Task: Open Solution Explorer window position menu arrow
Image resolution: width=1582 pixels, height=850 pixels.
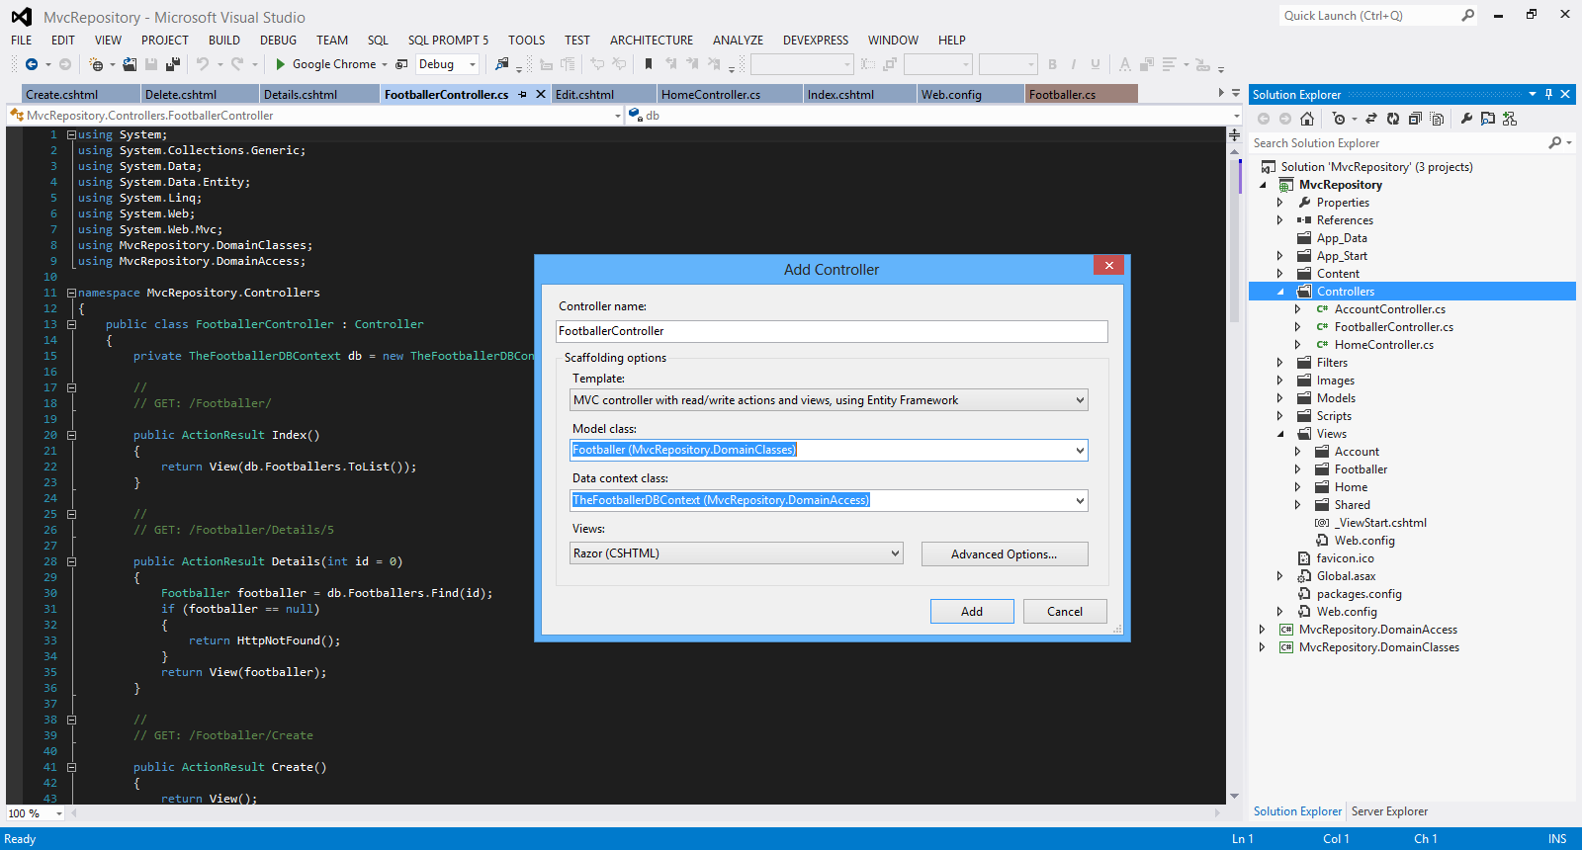Action: (1533, 95)
